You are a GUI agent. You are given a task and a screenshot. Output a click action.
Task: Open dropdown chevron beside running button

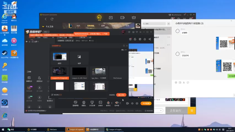pyautogui.click(x=161, y=111)
